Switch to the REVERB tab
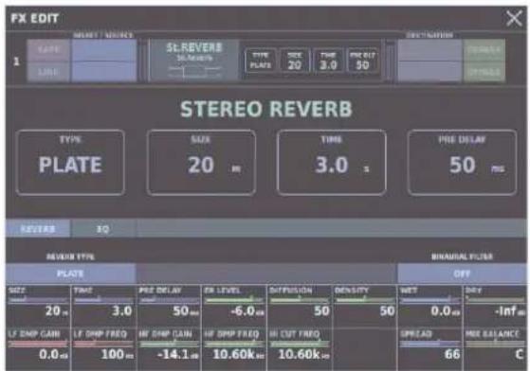Image resolution: width=530 pixels, height=371 pixels. tap(38, 229)
